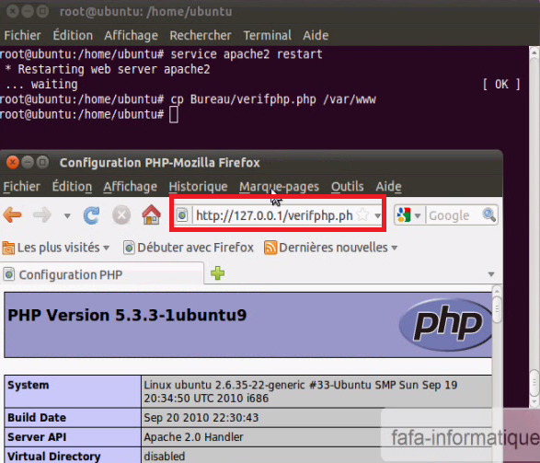The height and width of the screenshot is (463, 540).
Task: Open the terminal's Aide menu
Action: tap(316, 36)
